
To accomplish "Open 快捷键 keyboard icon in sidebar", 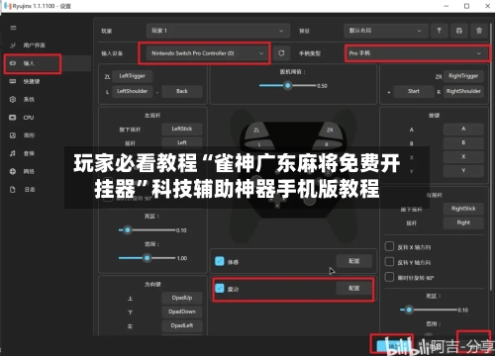I will click(x=13, y=81).
